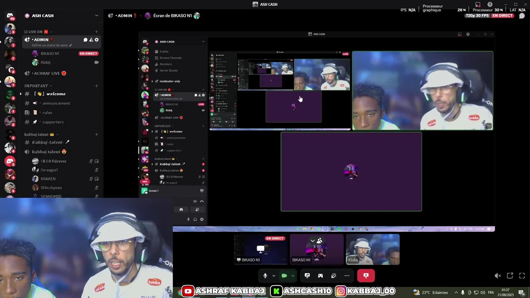The image size is (530, 298).
Task: Open rules channel
Action: tap(61, 113)
